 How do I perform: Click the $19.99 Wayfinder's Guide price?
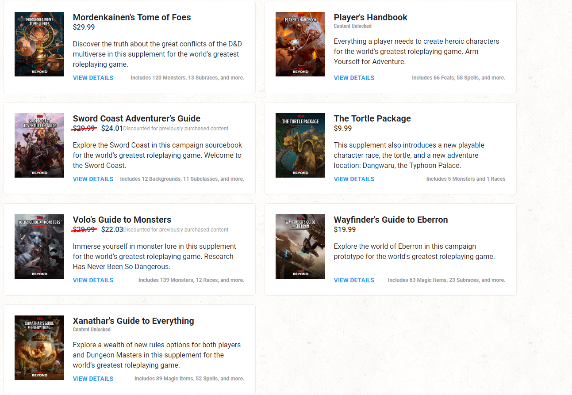point(345,229)
